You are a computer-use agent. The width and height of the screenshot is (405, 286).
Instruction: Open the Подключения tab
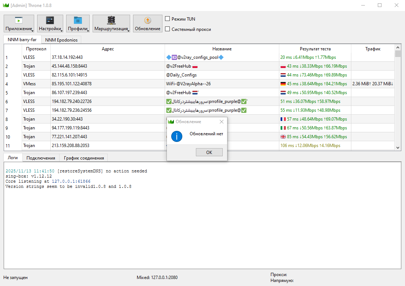[41, 158]
